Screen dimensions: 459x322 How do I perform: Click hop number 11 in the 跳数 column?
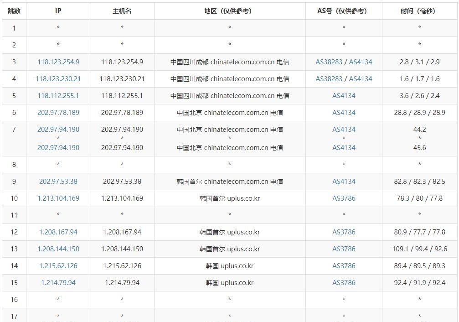point(14,215)
